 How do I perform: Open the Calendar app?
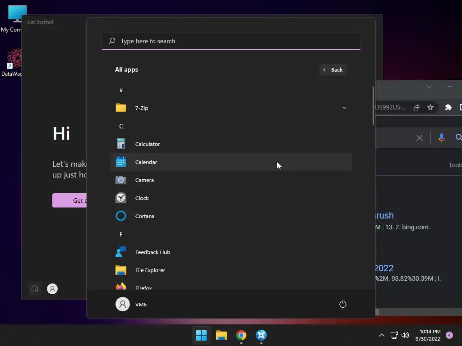pos(231,162)
